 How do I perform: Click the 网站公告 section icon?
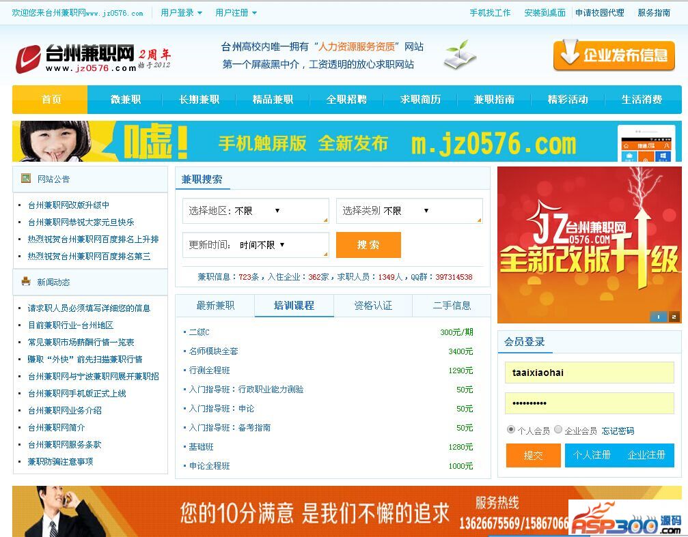coord(26,178)
